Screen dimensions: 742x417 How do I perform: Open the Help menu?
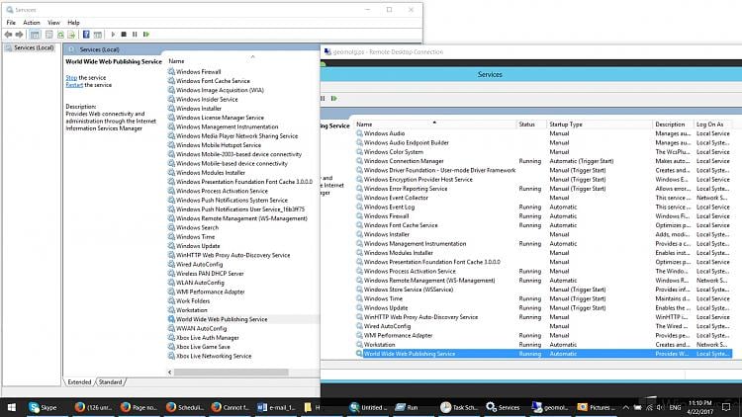point(73,22)
